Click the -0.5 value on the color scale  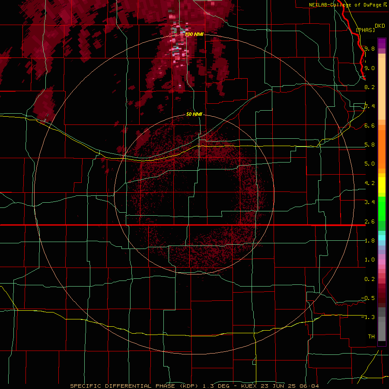click(368, 298)
